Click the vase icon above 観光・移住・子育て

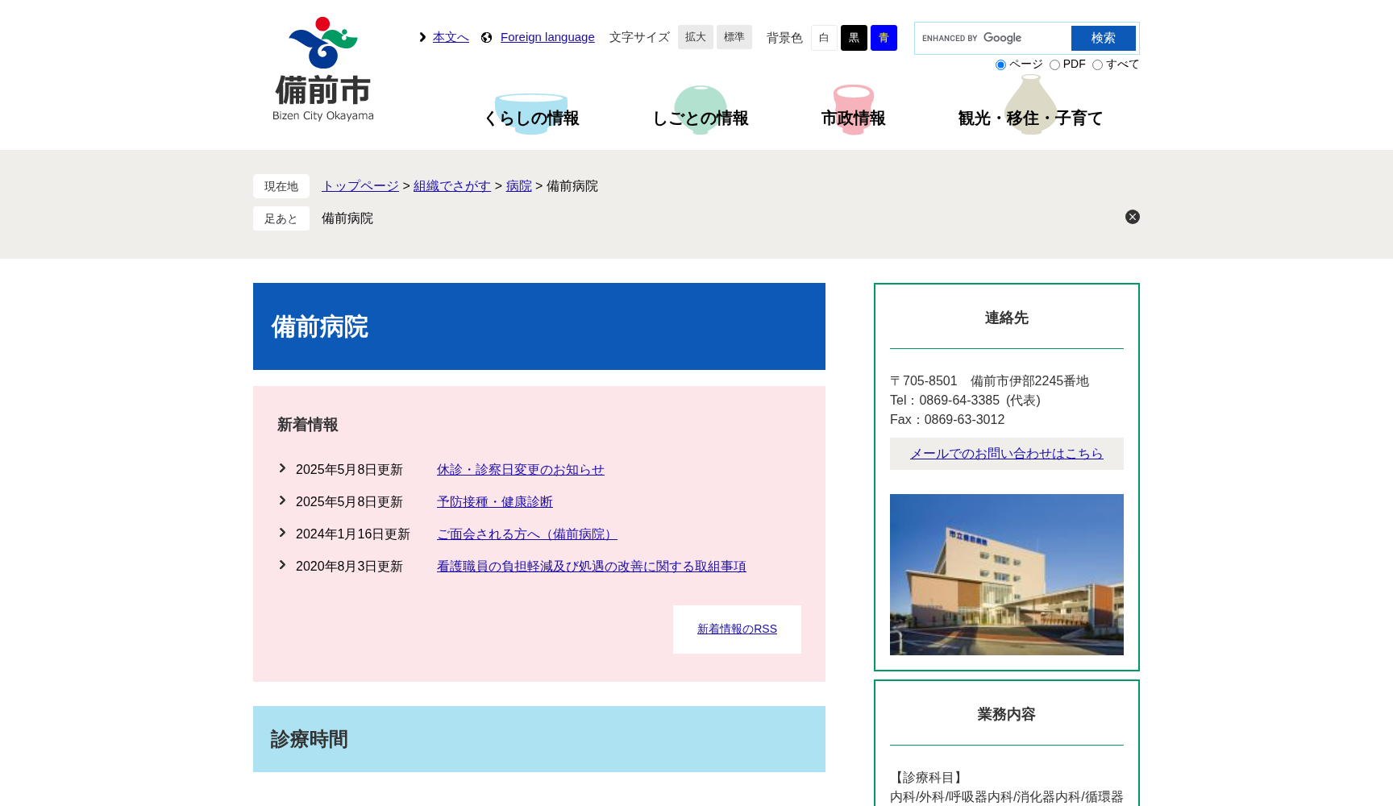point(1032,101)
